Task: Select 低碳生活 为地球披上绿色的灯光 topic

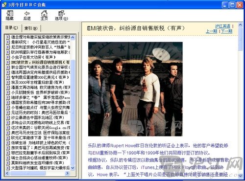Action: point(41,143)
